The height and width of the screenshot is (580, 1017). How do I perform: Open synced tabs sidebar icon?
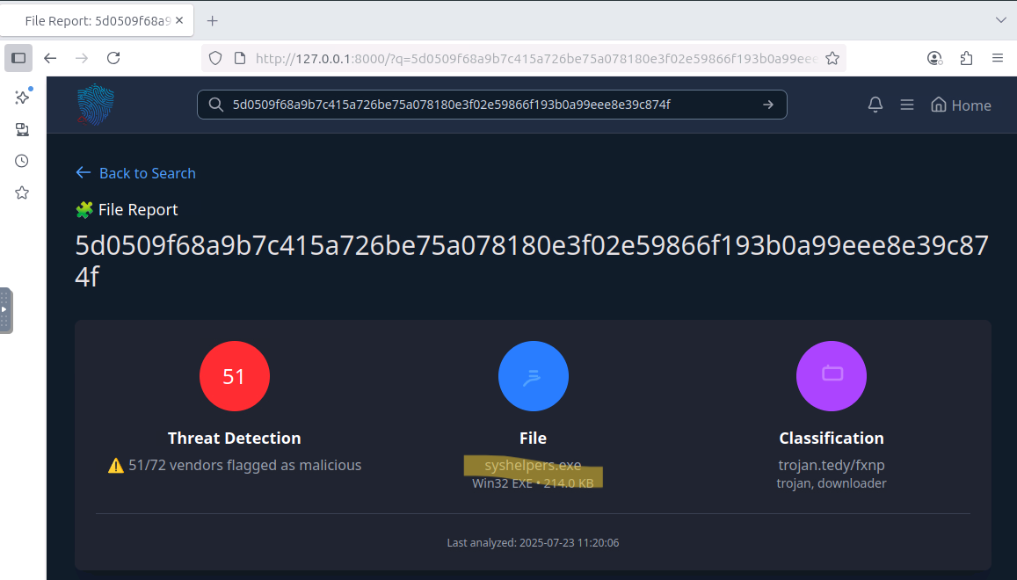(22, 129)
